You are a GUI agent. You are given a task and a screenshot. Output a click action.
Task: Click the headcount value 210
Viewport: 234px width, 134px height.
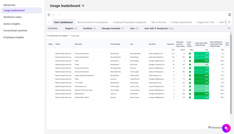click(173, 54)
